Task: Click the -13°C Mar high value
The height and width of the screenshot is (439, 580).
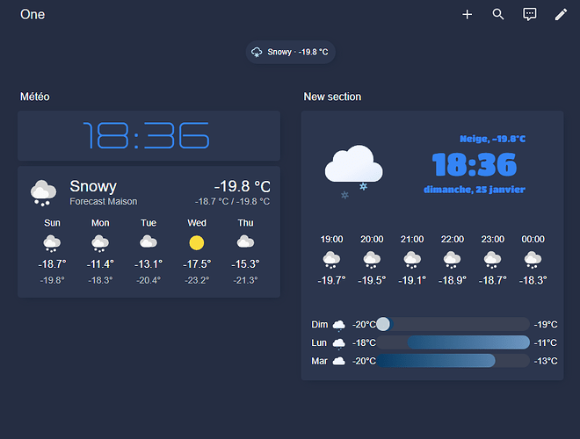Action: 545,361
